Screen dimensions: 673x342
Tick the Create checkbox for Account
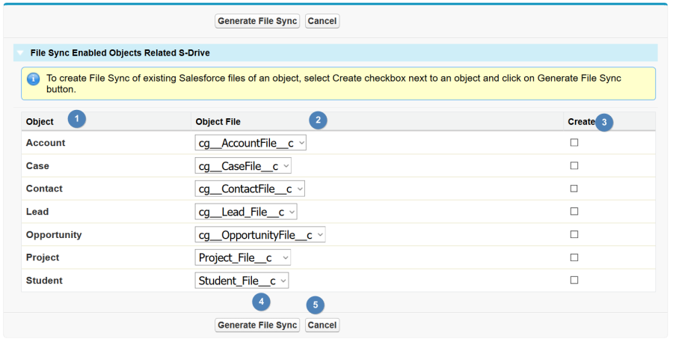(574, 143)
